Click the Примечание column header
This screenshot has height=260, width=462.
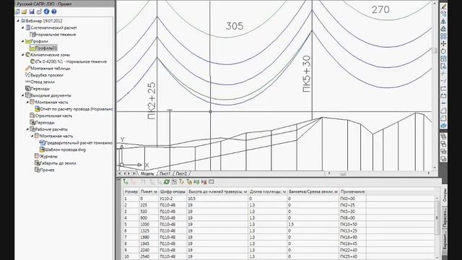(x=353, y=191)
